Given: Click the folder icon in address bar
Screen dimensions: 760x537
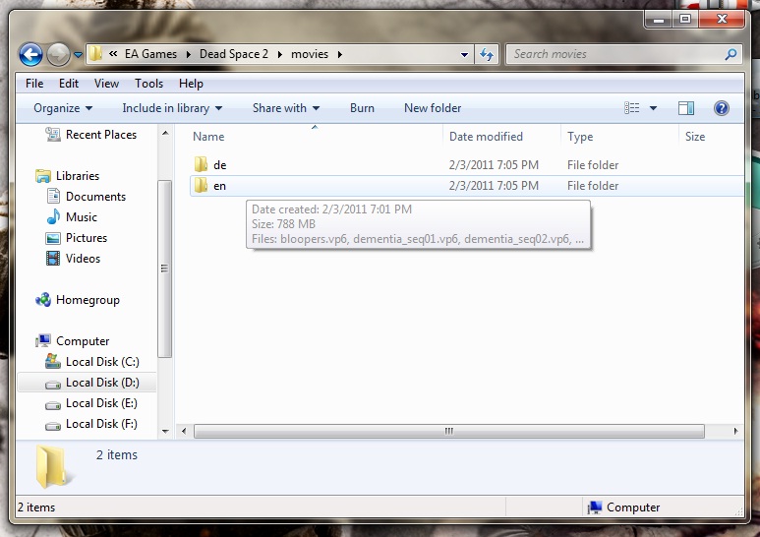Looking at the screenshot, I should (96, 54).
